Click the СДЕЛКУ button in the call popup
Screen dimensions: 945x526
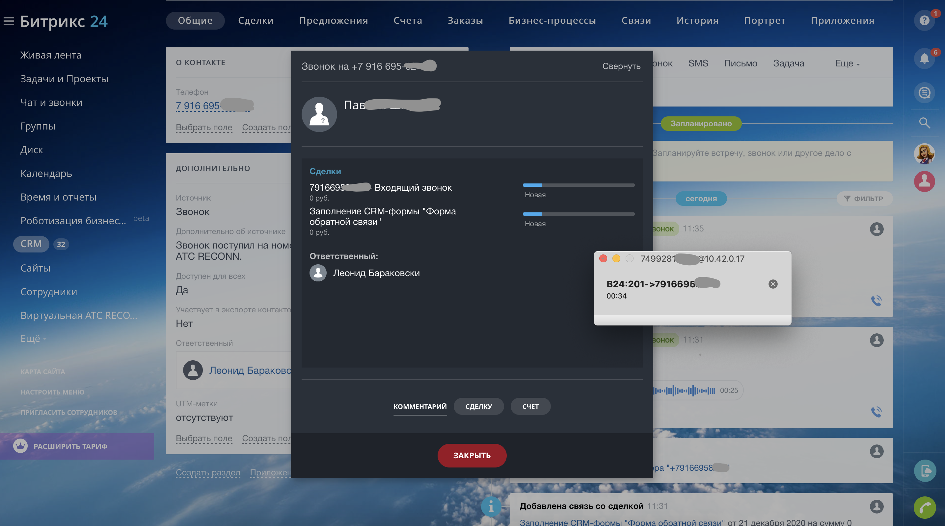coord(478,406)
